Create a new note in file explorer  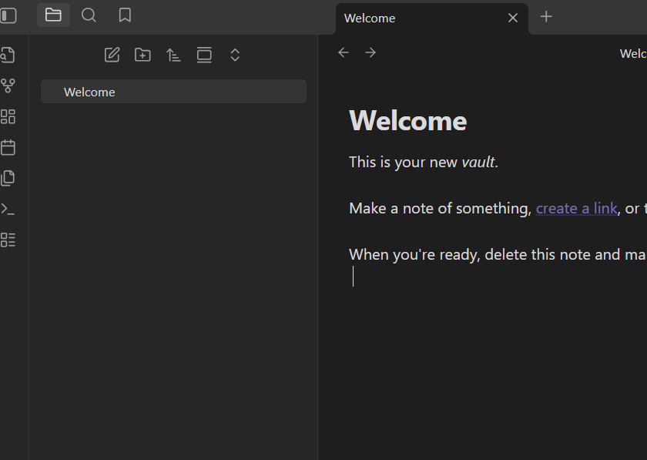coord(112,55)
